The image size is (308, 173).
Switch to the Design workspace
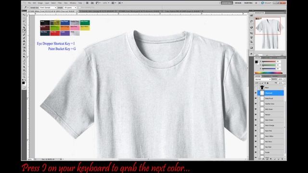tap(238, 3)
